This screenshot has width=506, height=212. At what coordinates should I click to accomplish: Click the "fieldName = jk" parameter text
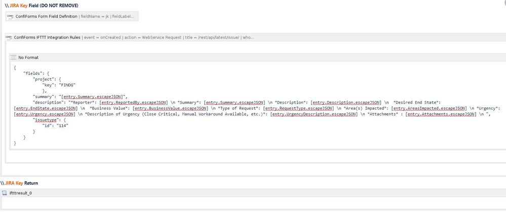click(96, 16)
